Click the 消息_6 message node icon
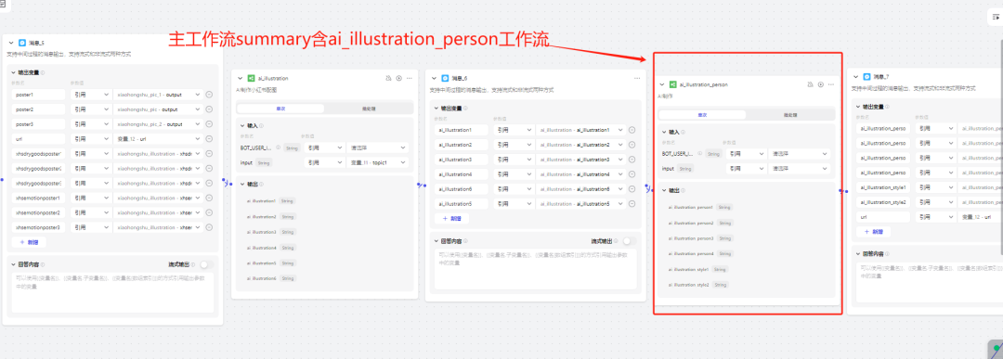 point(445,78)
